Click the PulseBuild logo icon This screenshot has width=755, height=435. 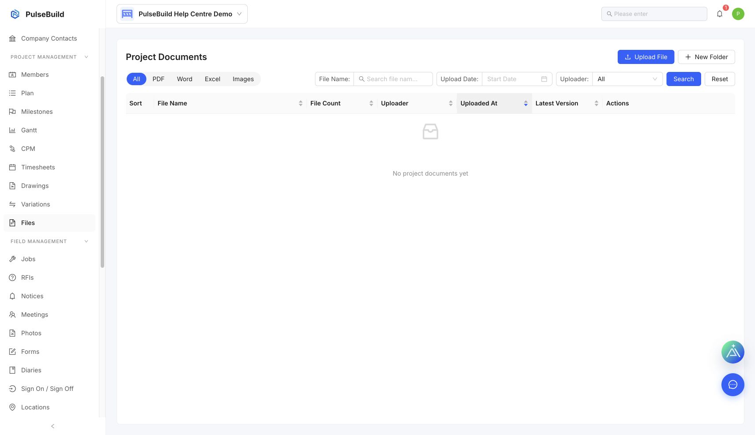coord(15,14)
